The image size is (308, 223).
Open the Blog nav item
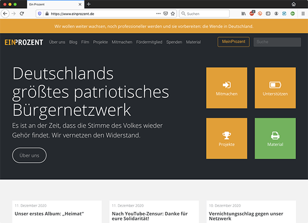click(73, 42)
